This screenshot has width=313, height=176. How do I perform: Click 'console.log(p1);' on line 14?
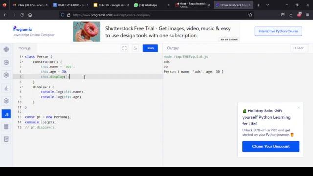40,122
